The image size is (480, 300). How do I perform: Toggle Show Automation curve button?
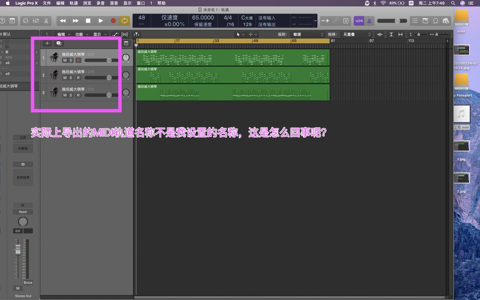(115, 34)
